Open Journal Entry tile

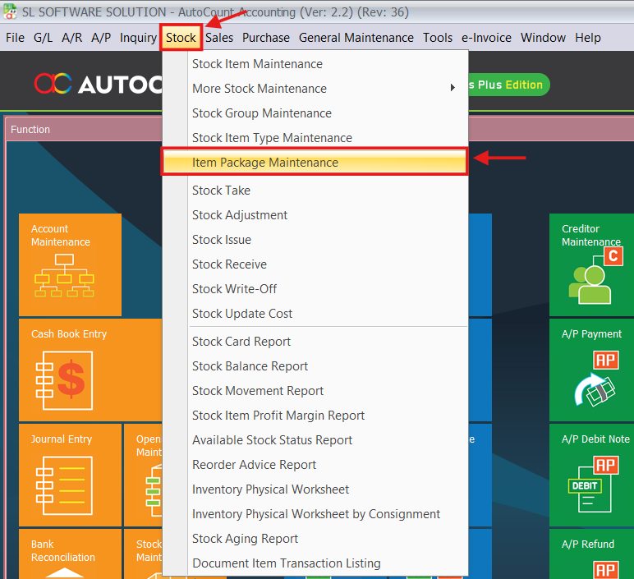point(70,475)
